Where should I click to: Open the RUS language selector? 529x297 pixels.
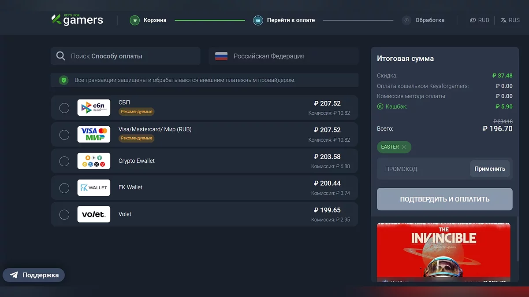point(510,20)
